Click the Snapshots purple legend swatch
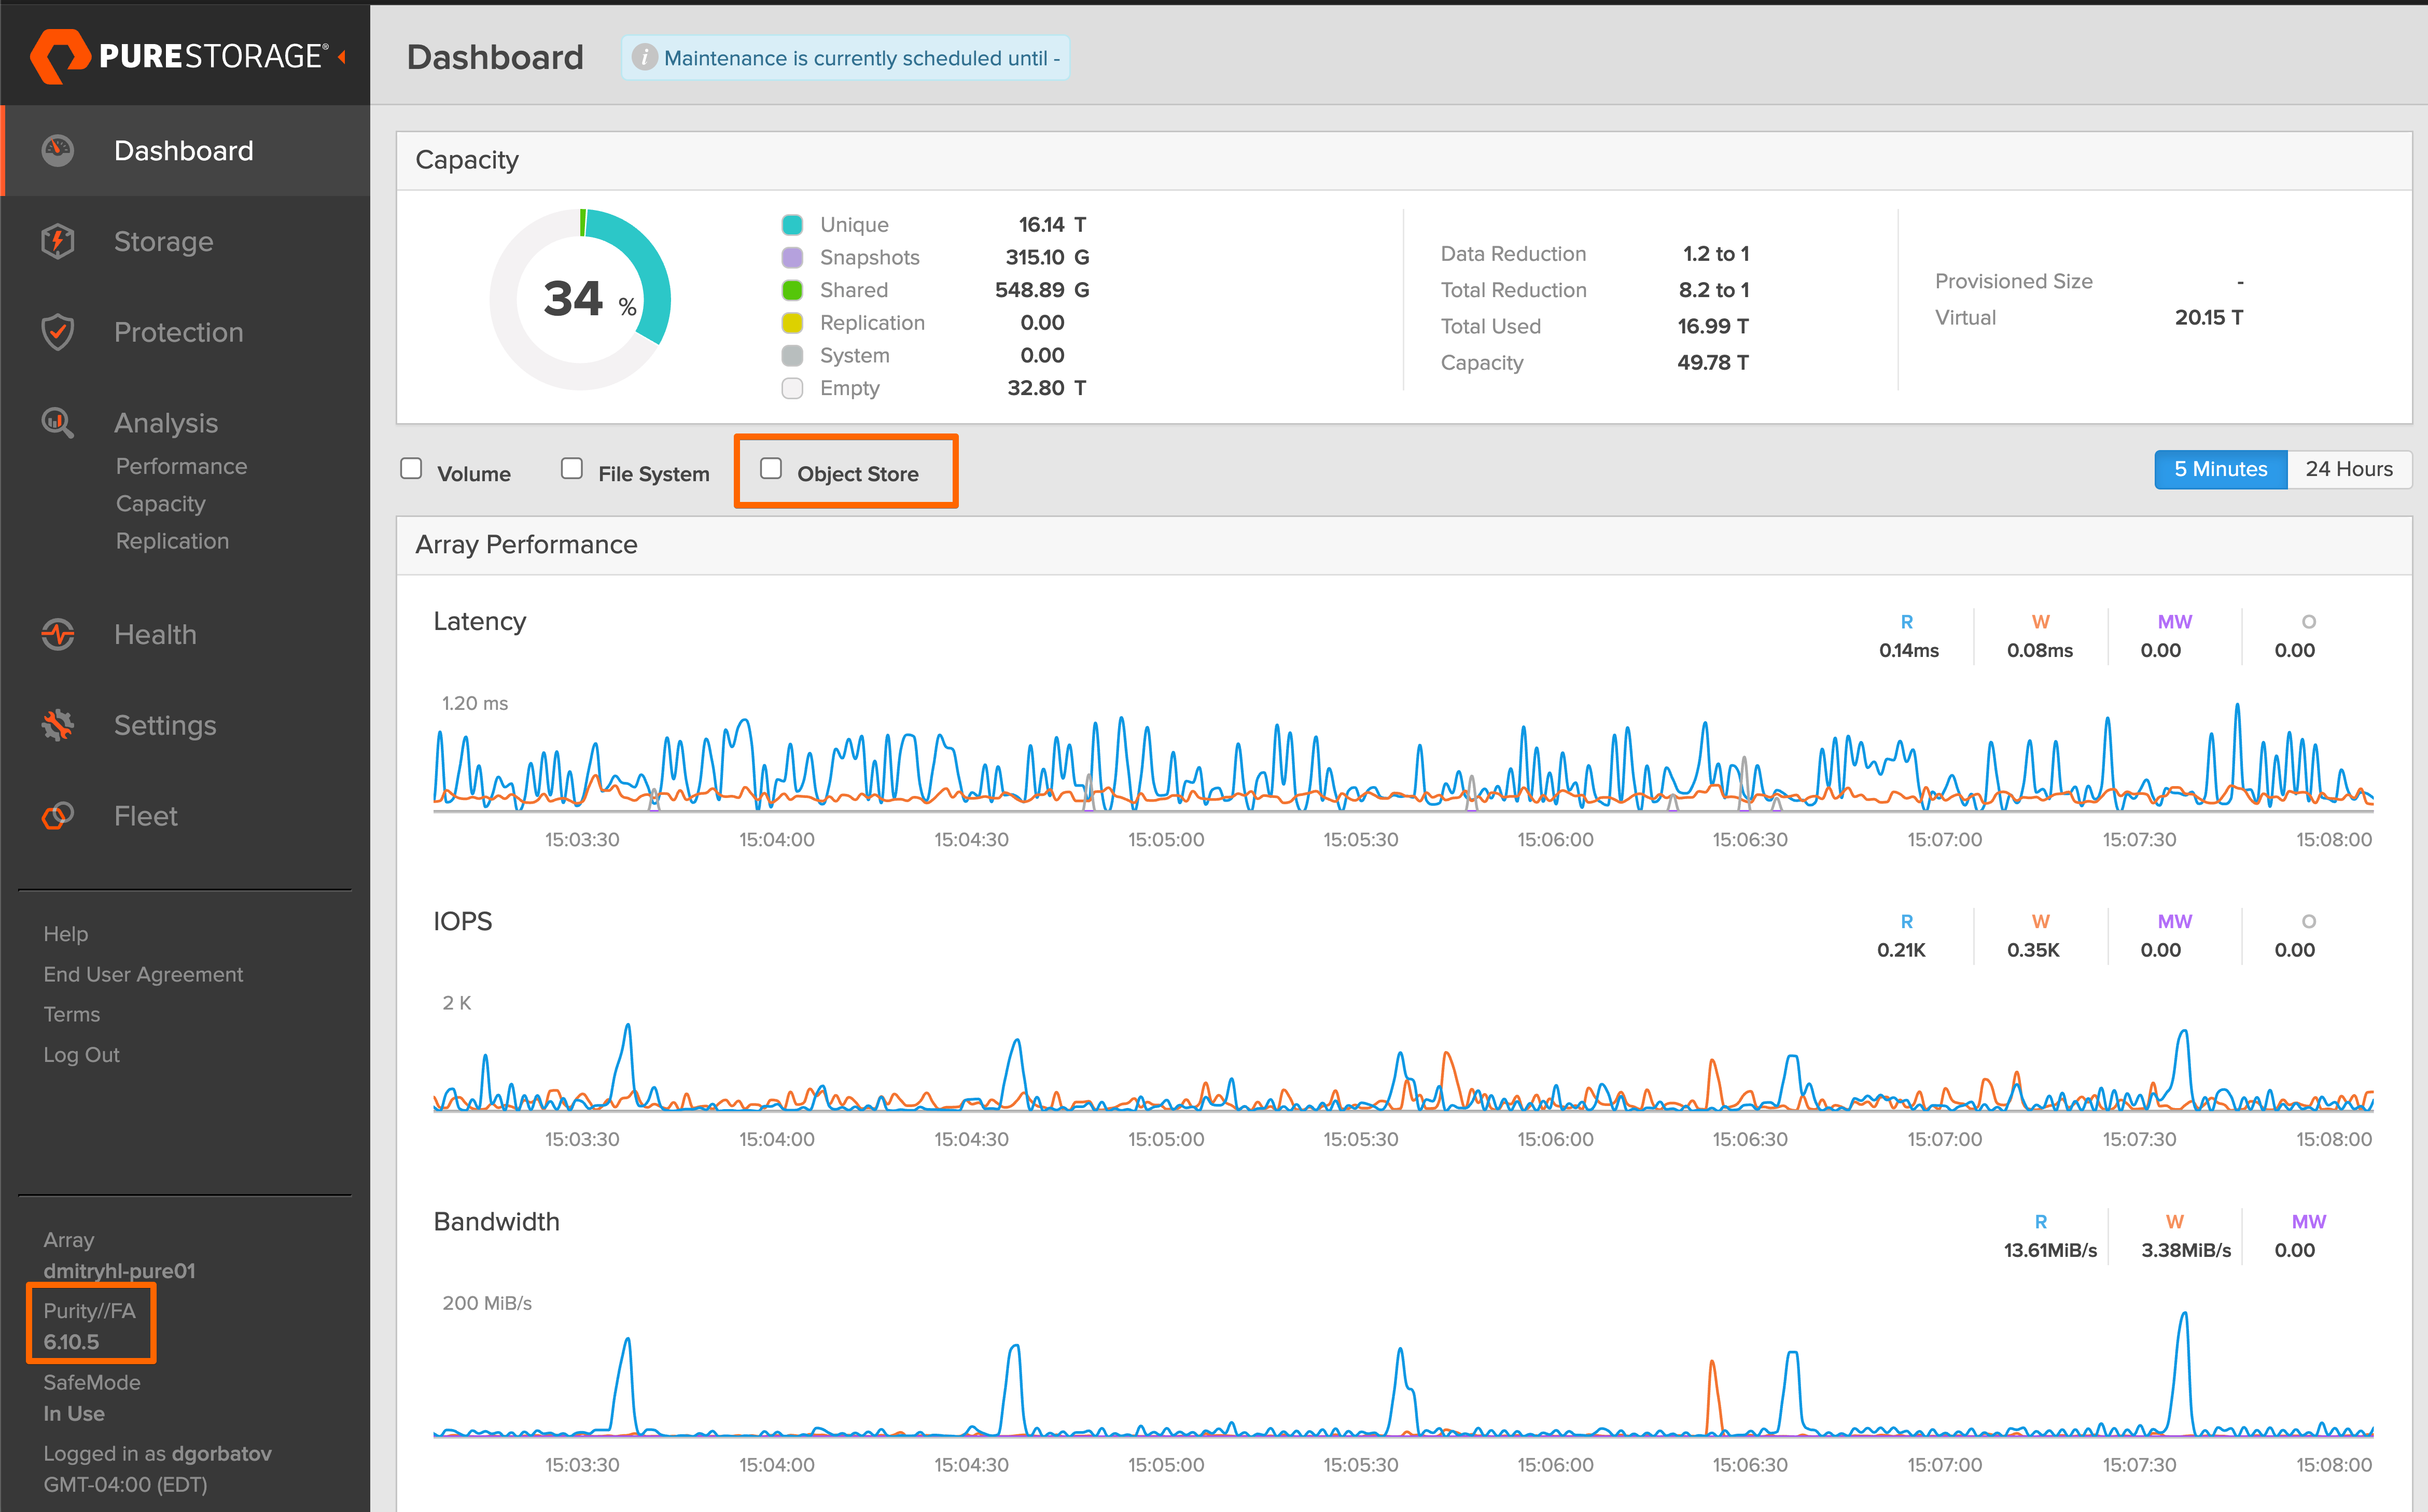Viewport: 2428px width, 1512px height. pyautogui.click(x=792, y=258)
